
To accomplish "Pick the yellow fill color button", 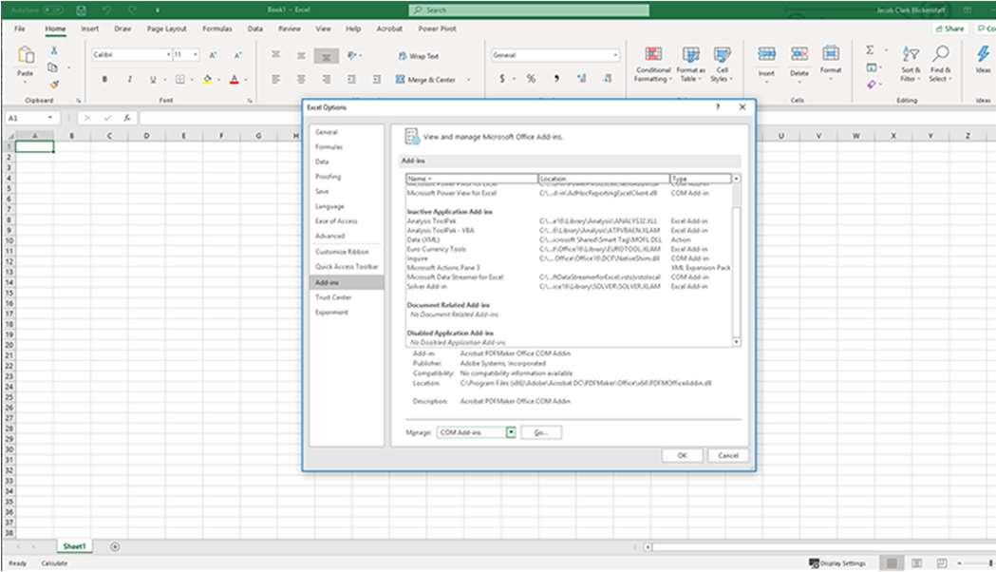I will tap(207, 80).
